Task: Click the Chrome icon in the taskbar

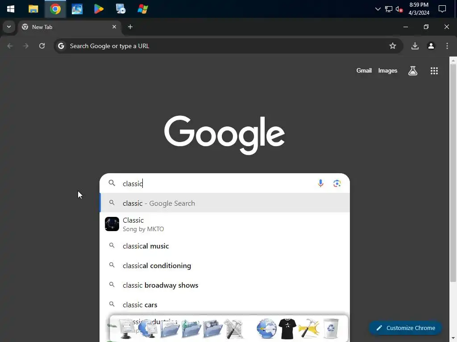Action: (55, 9)
